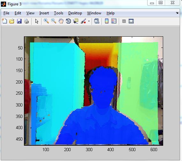Enable the Rotate 3D tool
Image resolution: width=182 pixels, height=161 pixels.
[x=68, y=21]
